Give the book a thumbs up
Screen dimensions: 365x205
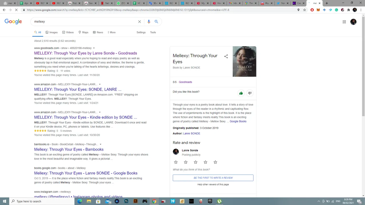pos(241,93)
